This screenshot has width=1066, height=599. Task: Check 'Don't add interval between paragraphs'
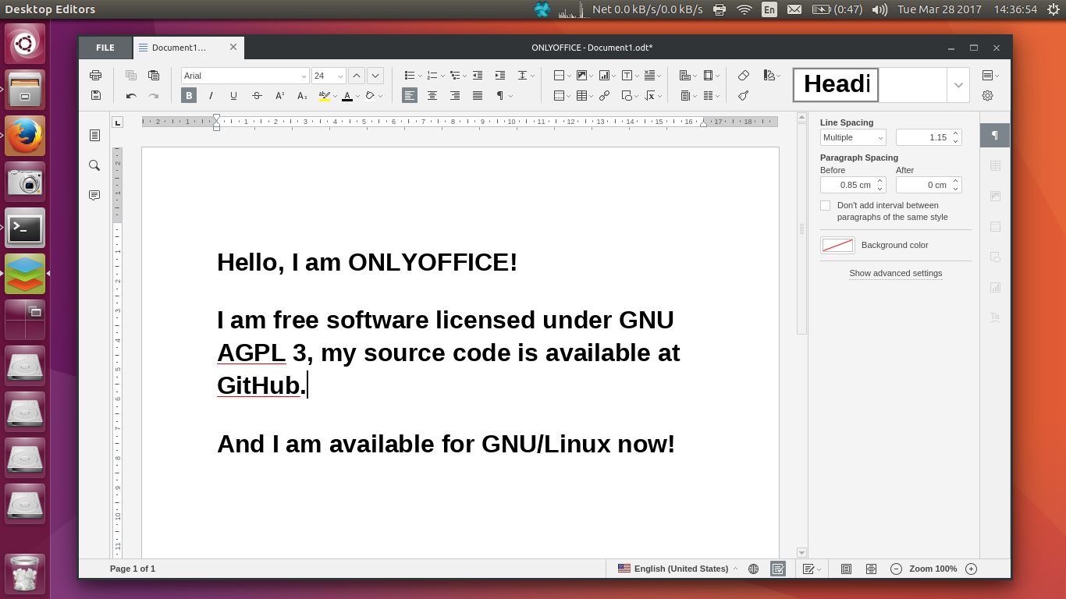[x=825, y=205]
